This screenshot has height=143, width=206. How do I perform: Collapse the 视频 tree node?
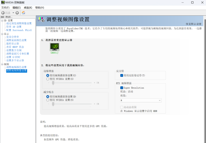2,64
